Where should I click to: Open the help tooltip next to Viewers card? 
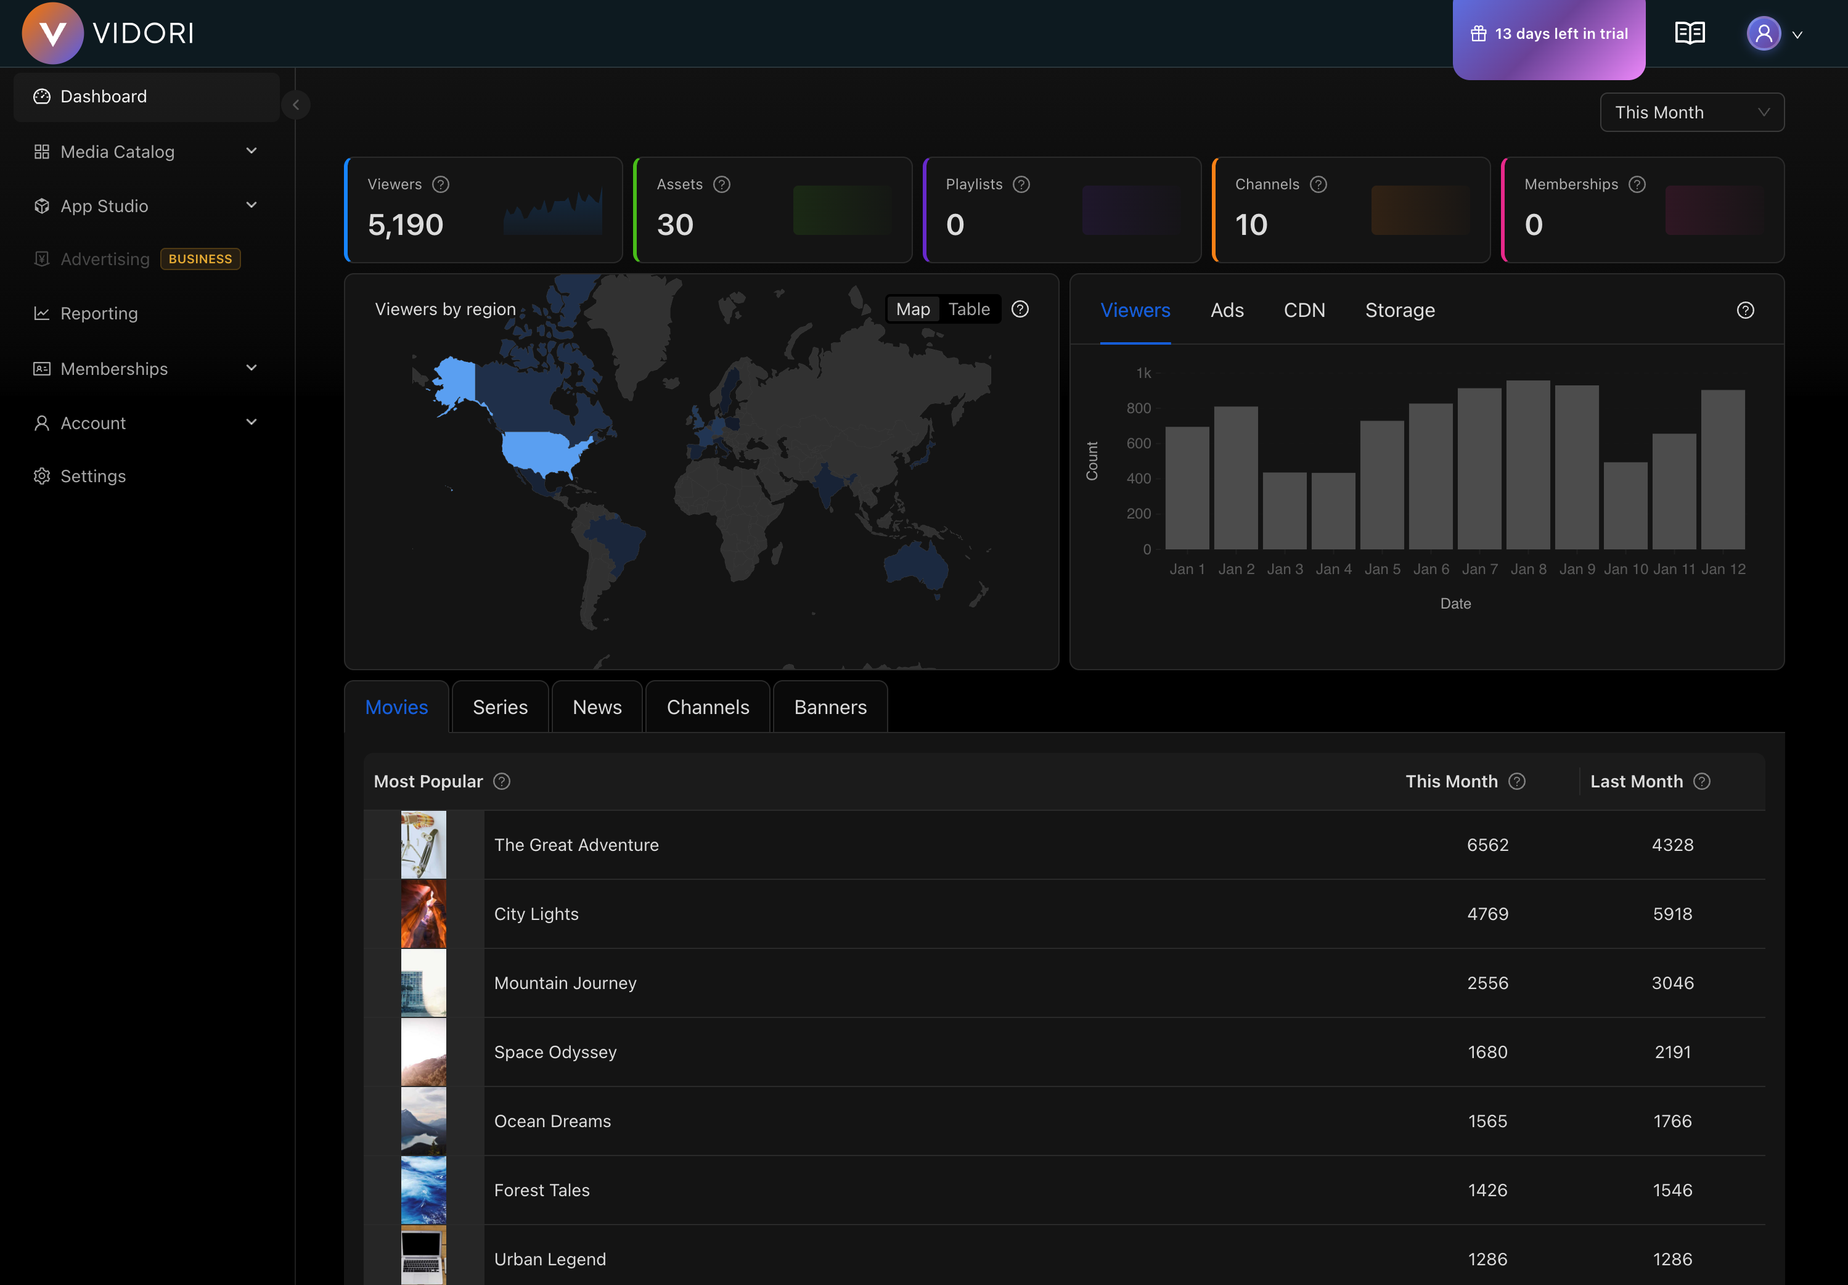tap(440, 184)
